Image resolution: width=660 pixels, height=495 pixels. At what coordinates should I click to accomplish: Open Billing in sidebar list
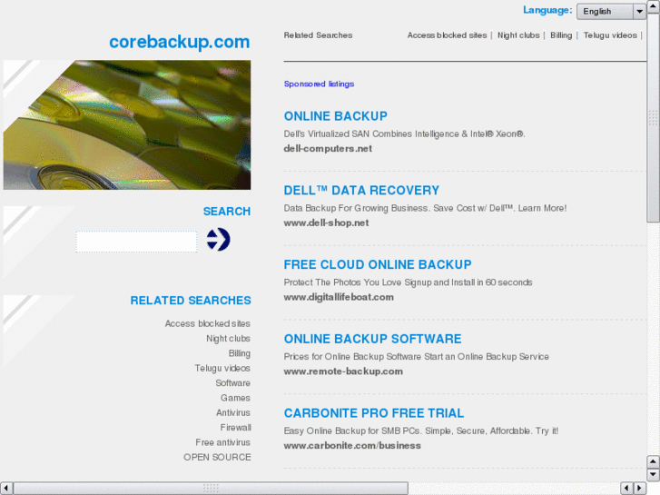point(240,353)
